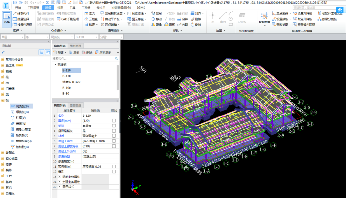Toggle 附加 checkbox for 厚度(mm) row
This screenshot has height=198, width=346.
click(114, 121)
